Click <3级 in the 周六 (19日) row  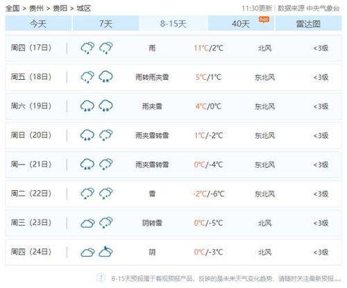click(x=321, y=106)
